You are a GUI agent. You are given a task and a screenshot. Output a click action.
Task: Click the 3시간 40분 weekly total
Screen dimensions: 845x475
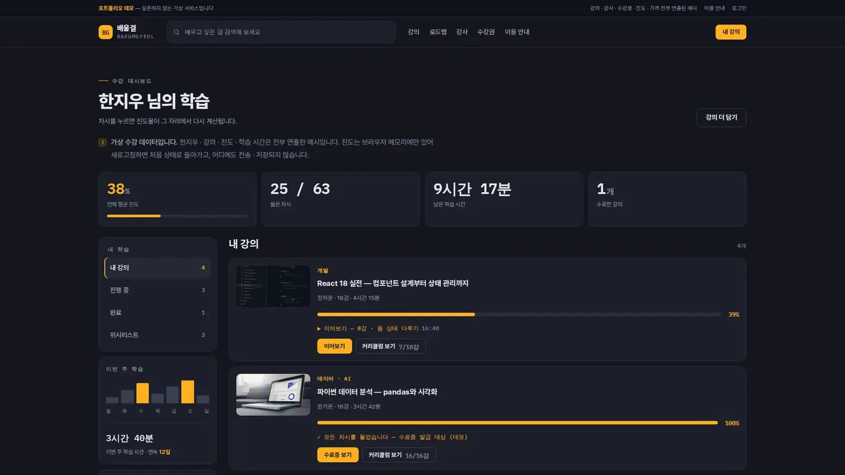click(129, 438)
